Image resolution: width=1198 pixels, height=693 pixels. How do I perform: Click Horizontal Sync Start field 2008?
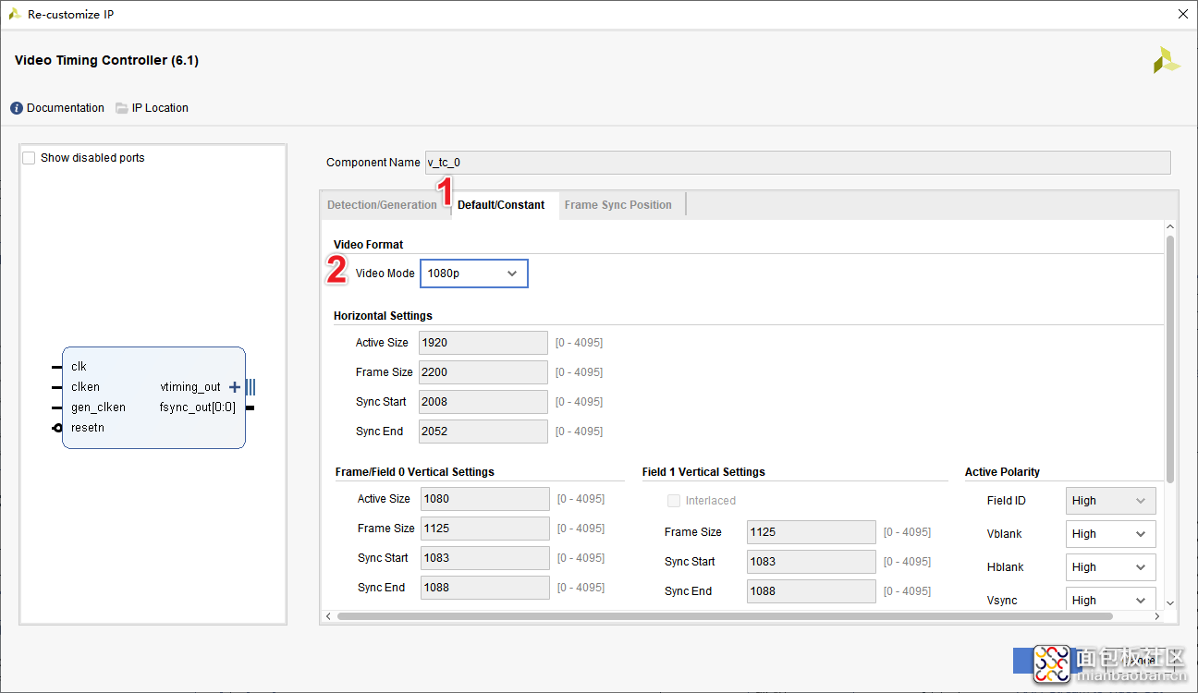coord(483,402)
